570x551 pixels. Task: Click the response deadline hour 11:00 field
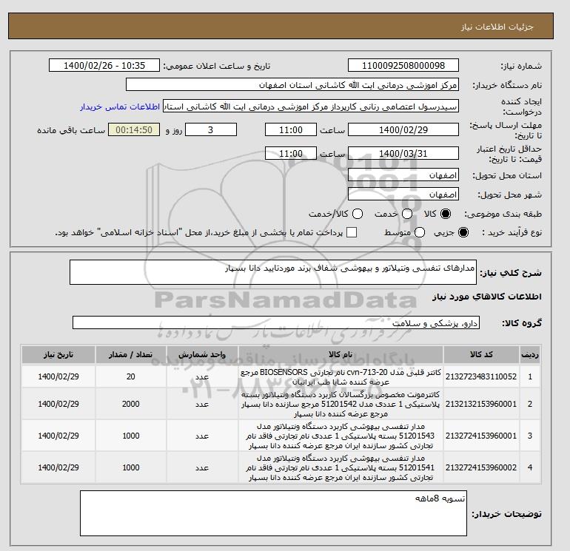tap(291, 130)
